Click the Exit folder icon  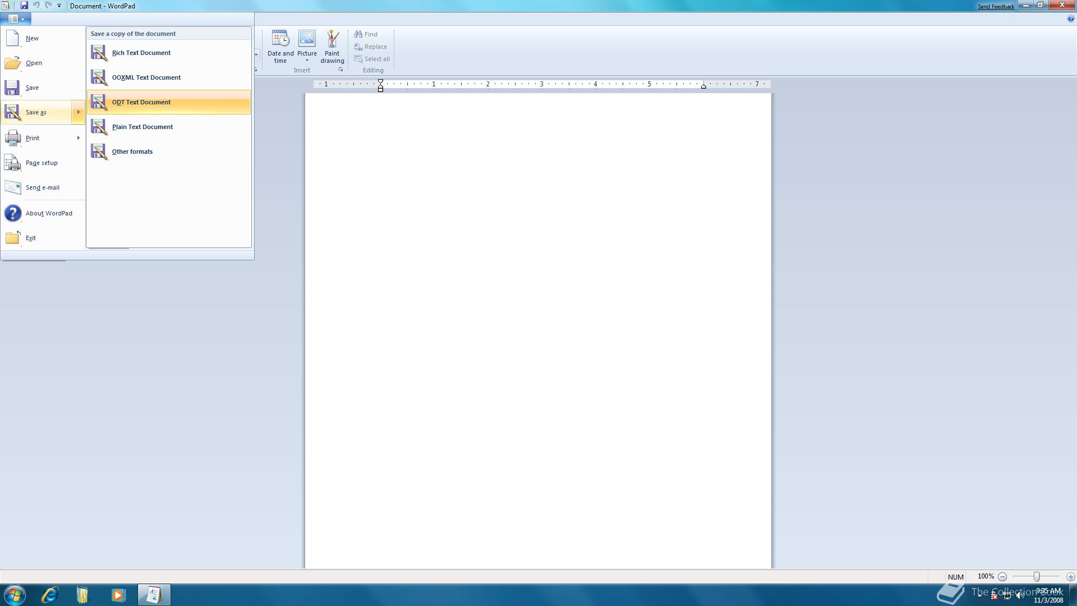click(12, 238)
